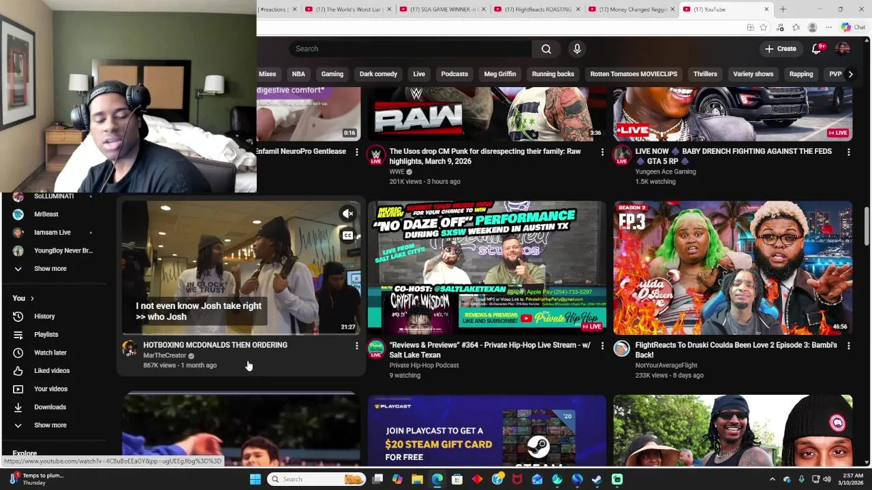Open Steam from the taskbar
Viewport: 872px width, 490px height.
(x=597, y=479)
